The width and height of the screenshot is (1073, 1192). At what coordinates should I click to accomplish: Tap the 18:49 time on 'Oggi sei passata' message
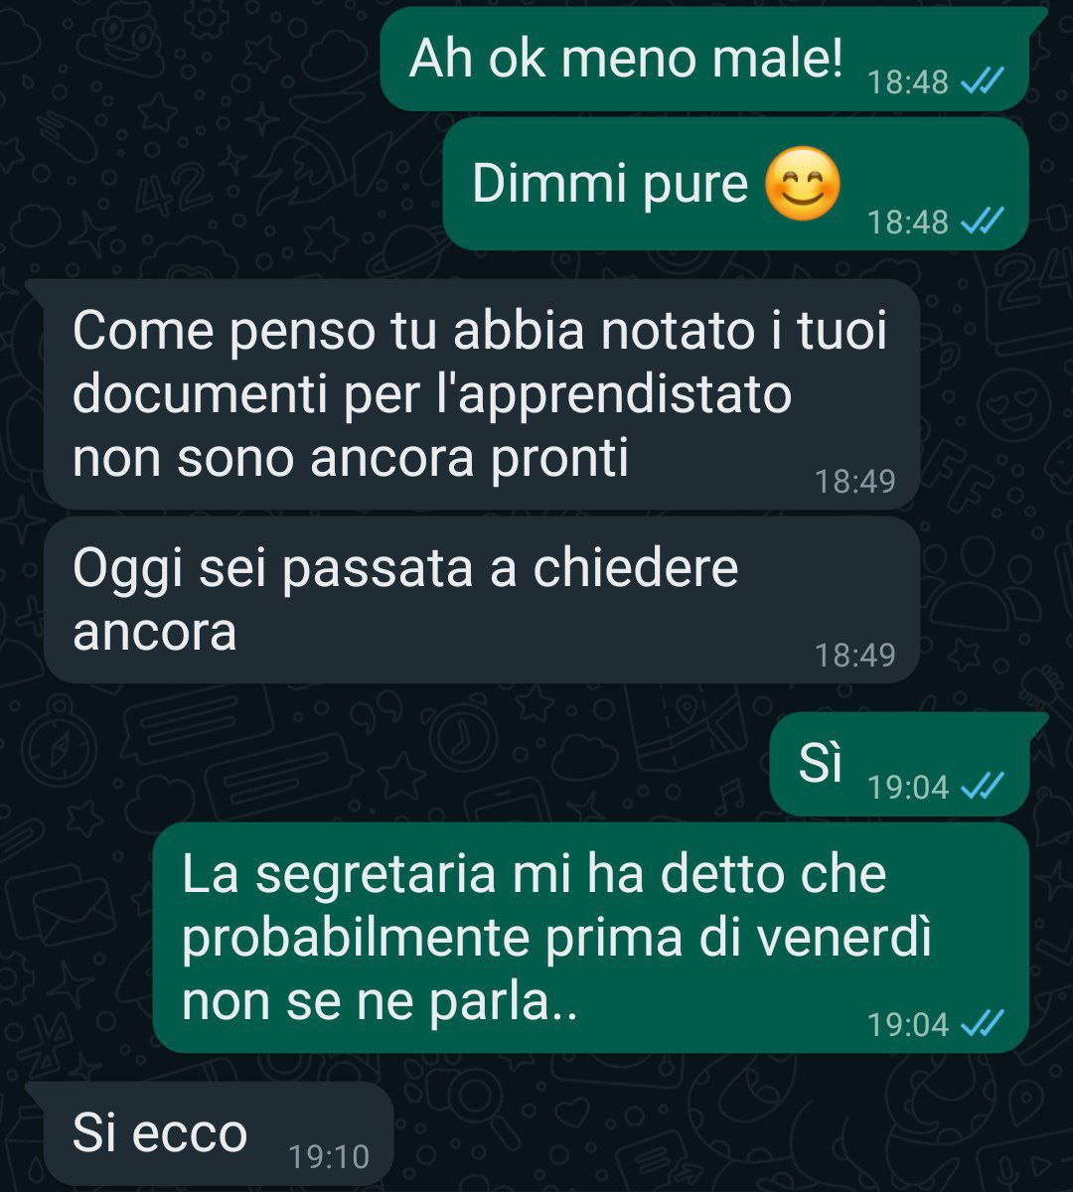pos(855,655)
